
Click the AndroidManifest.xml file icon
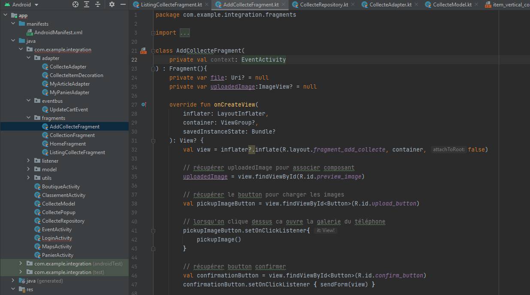(30, 33)
